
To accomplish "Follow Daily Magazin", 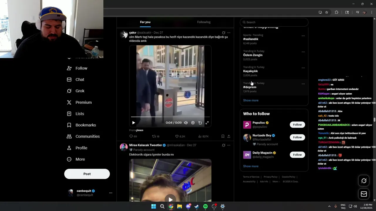I will tap(297, 155).
